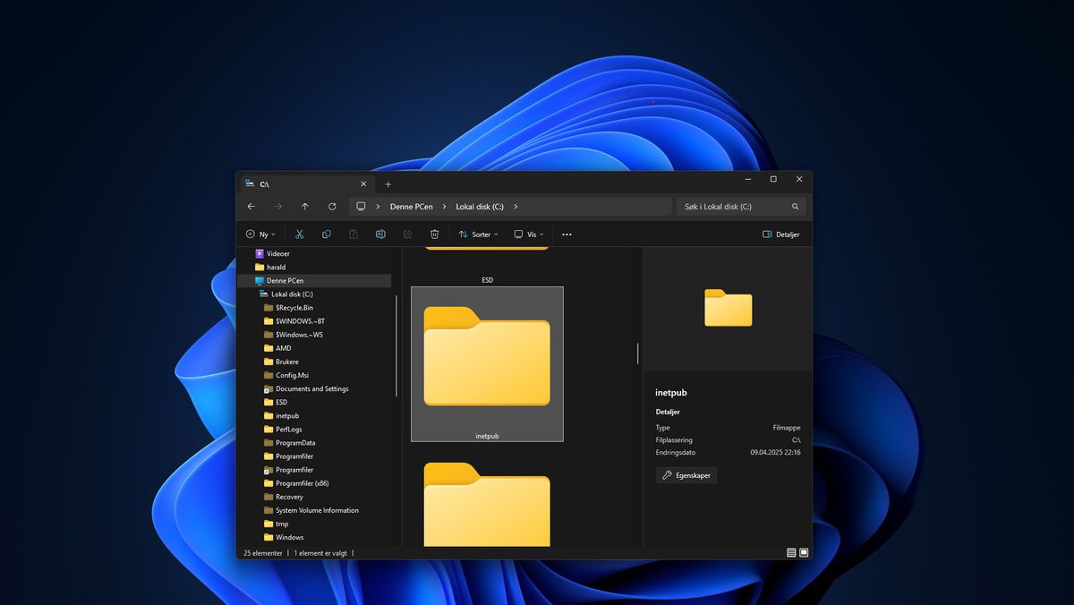Delete selection using the trash can icon
The height and width of the screenshot is (605, 1074).
pos(434,234)
